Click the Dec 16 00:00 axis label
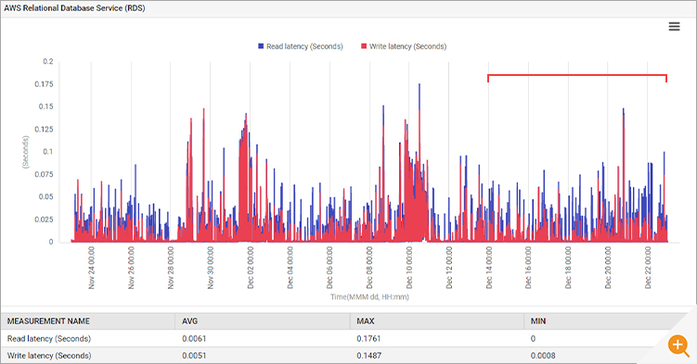Viewport: 697px width, 364px height. 528,268
